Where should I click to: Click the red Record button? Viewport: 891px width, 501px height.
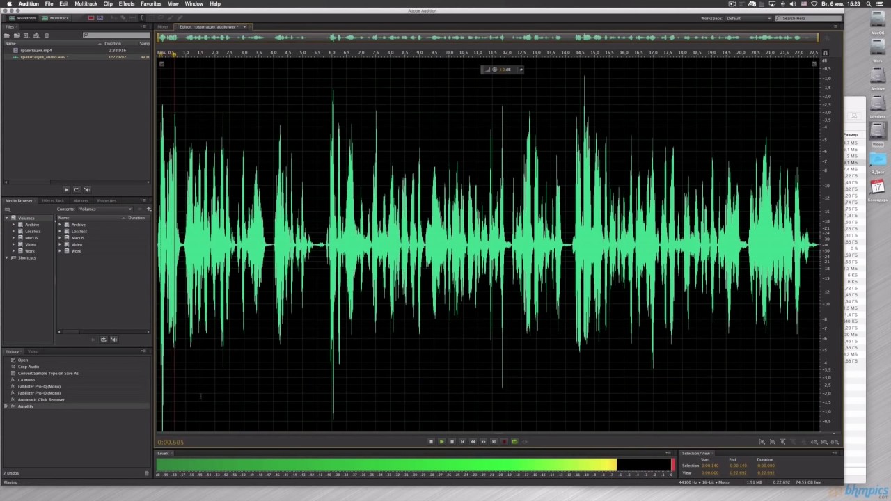[504, 441]
